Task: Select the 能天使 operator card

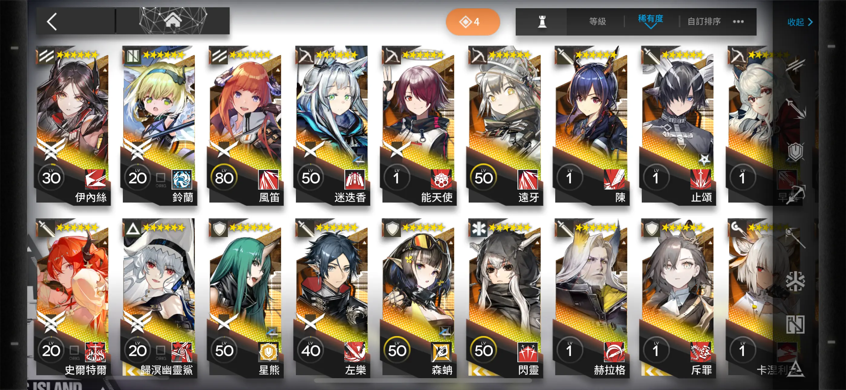Action: click(418, 125)
